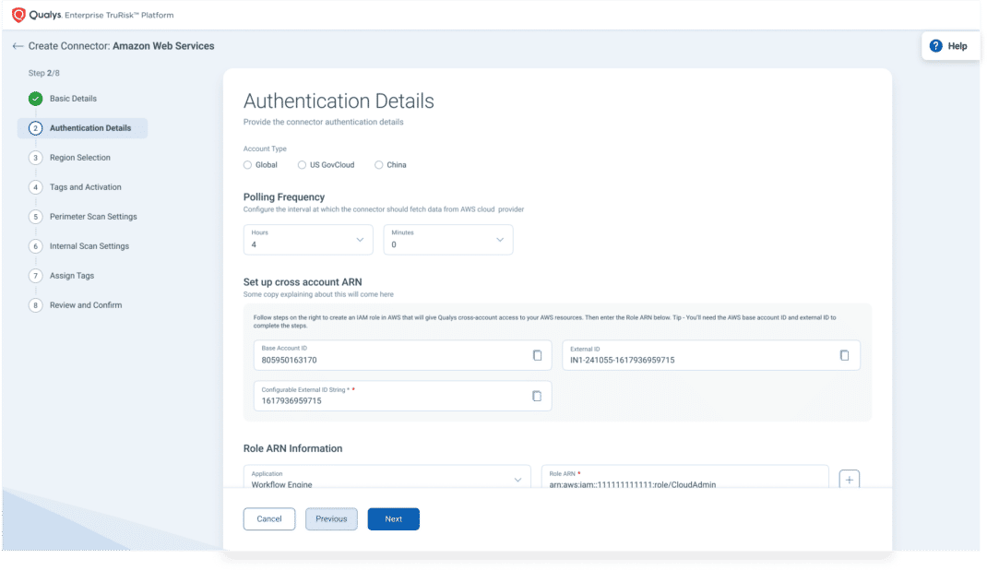Click the 'Role ARN Information' heading
The width and height of the screenshot is (987, 571).
click(x=292, y=448)
